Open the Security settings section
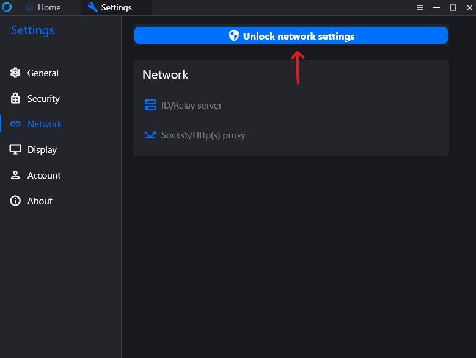 tap(43, 99)
